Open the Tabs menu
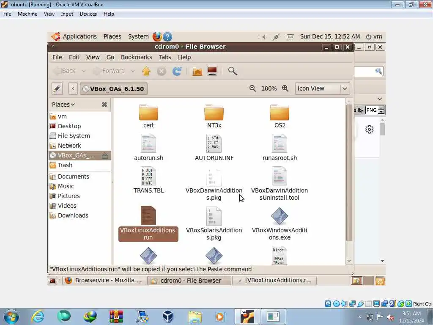433x325 pixels. 165,57
